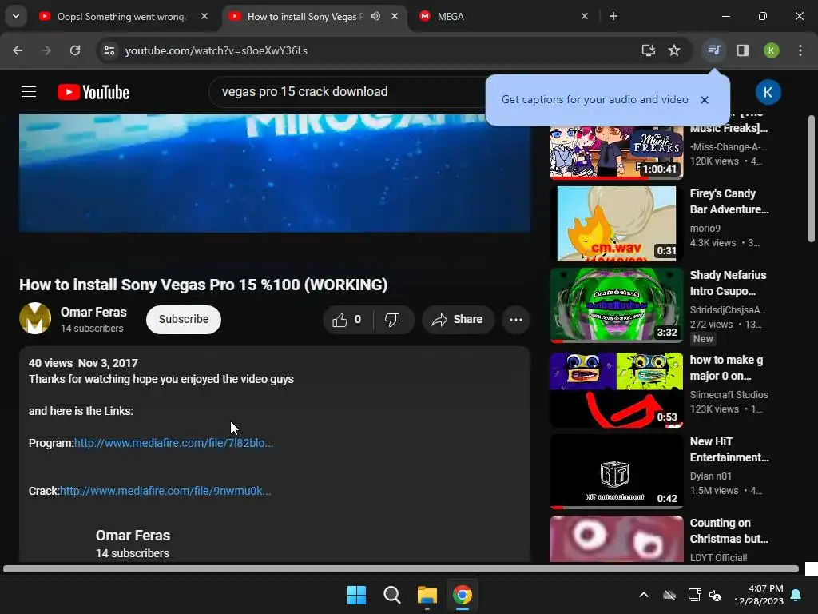Open media control icon in toolbar
Screen dimensions: 818x614
(713, 50)
